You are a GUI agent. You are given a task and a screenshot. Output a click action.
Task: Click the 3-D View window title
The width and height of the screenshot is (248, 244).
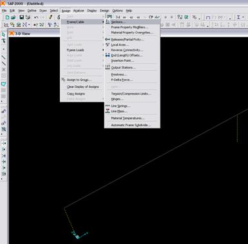tap(23, 33)
